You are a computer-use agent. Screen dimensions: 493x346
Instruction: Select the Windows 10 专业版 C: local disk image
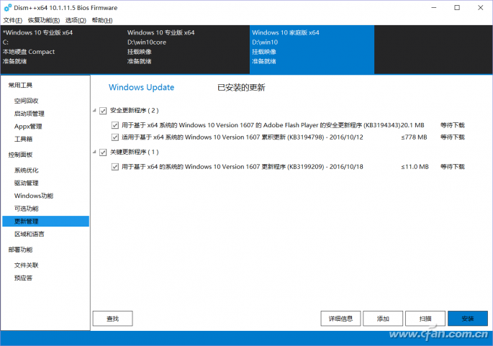point(63,50)
